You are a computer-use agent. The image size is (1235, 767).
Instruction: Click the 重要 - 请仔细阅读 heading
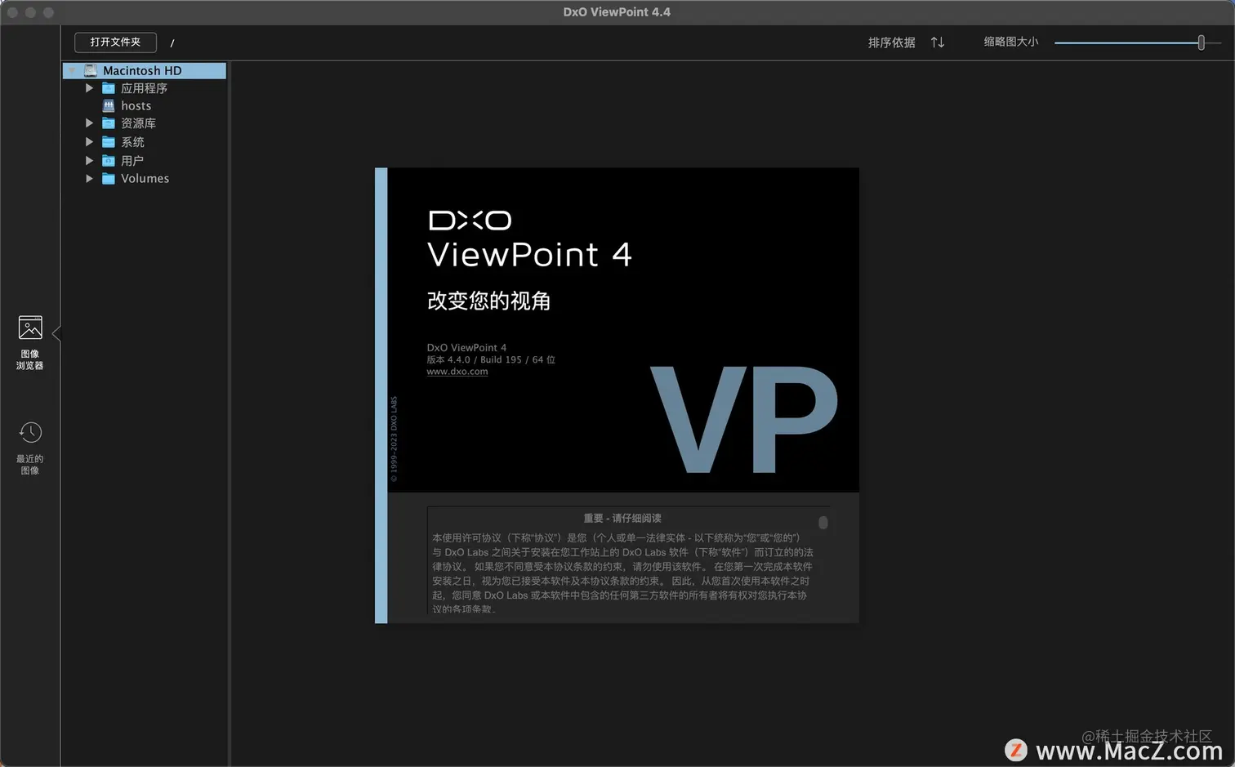(x=622, y=518)
